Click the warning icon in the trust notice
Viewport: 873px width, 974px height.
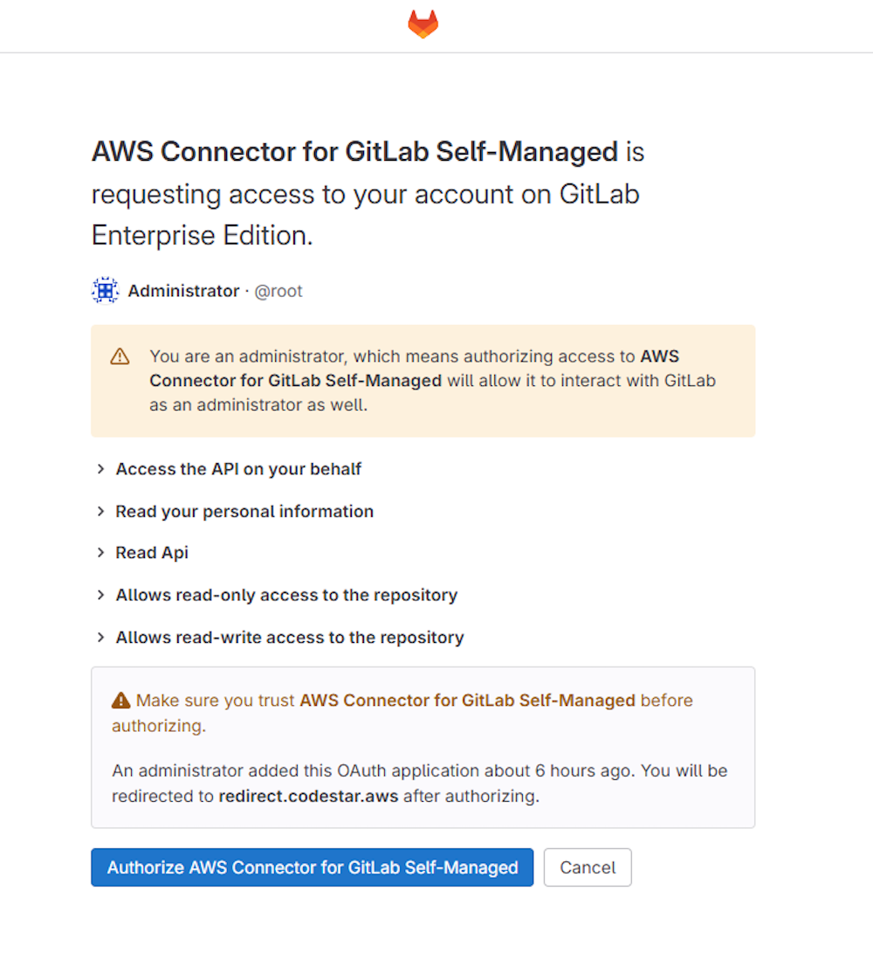click(120, 700)
